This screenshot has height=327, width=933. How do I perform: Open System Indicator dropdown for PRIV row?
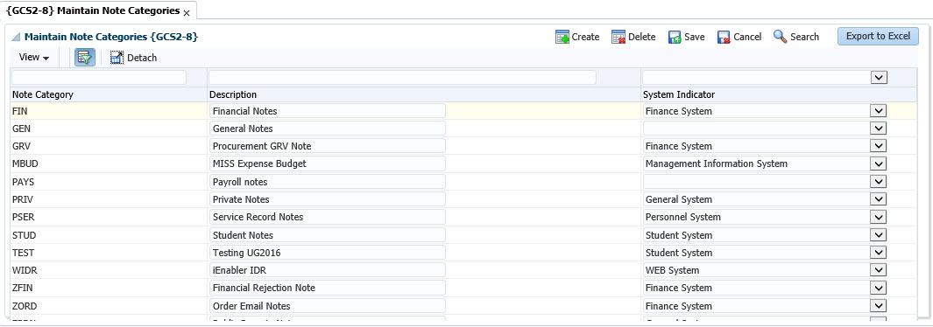tap(879, 199)
